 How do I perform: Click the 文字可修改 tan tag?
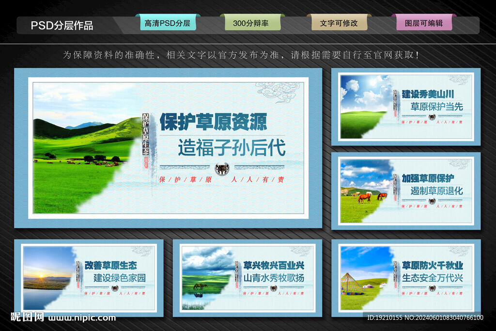point(339,23)
